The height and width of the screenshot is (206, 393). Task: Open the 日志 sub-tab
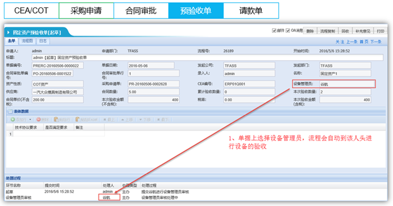click(43, 41)
